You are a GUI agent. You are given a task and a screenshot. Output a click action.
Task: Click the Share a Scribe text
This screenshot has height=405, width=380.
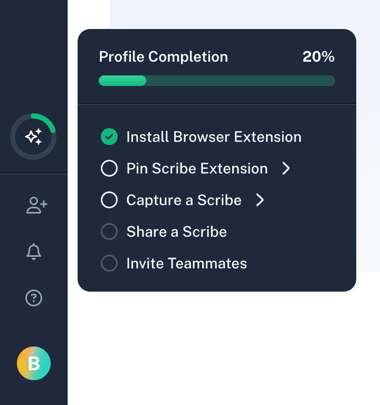tap(176, 232)
